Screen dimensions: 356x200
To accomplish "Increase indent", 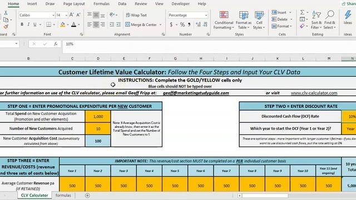I will click(118, 24).
